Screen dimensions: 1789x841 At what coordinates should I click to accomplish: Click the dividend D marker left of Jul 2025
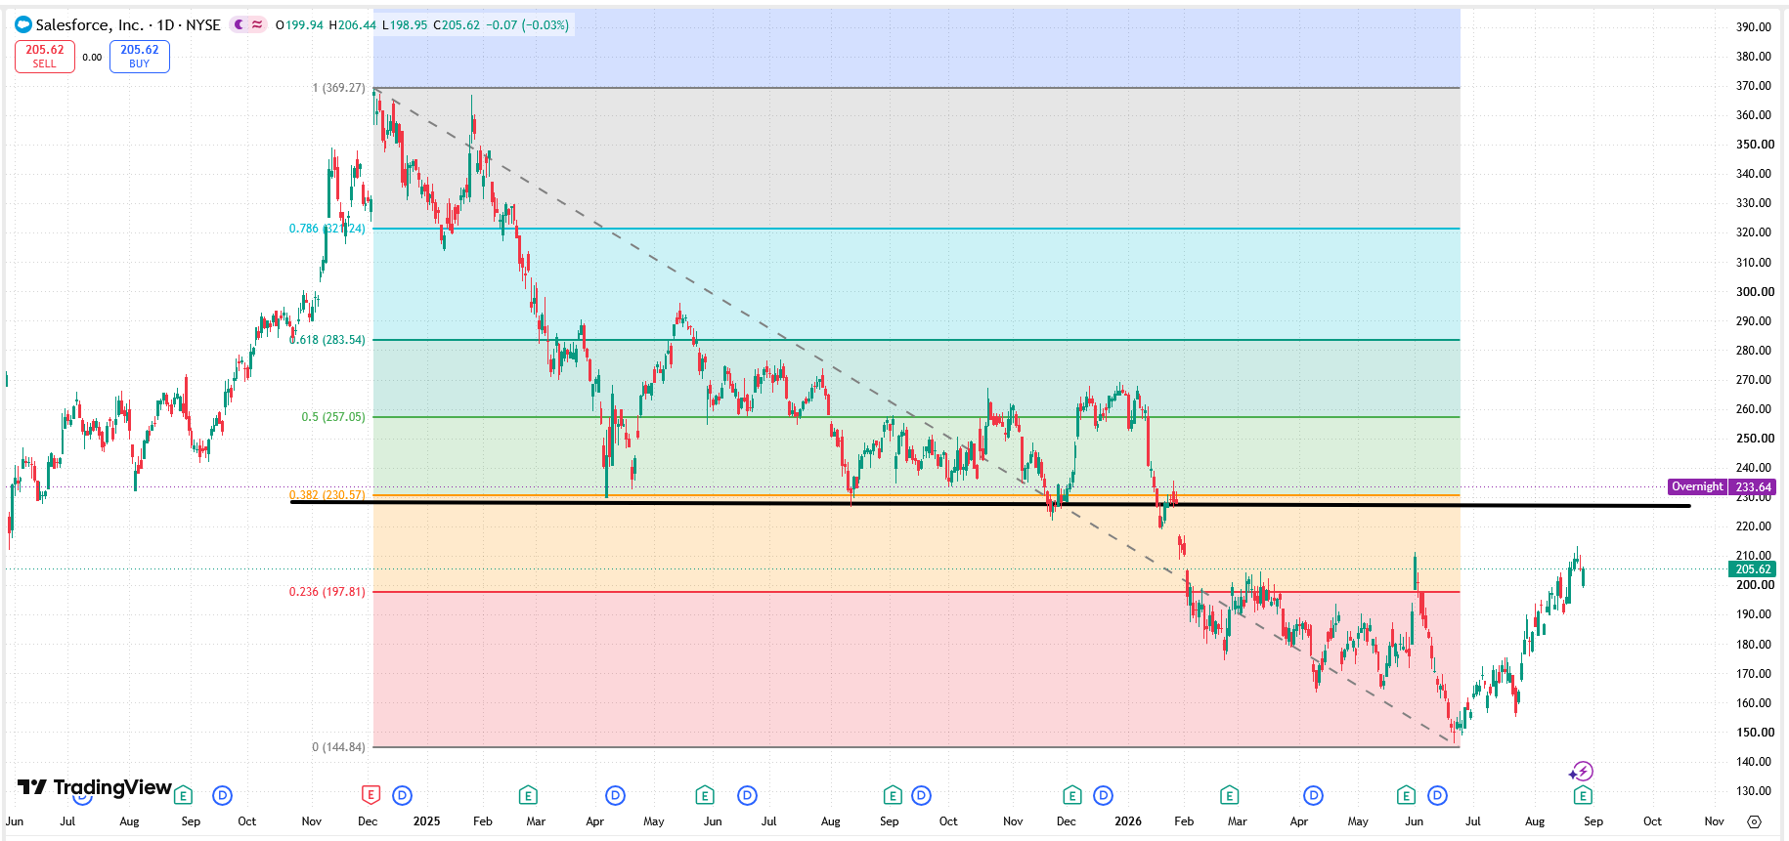click(x=747, y=795)
